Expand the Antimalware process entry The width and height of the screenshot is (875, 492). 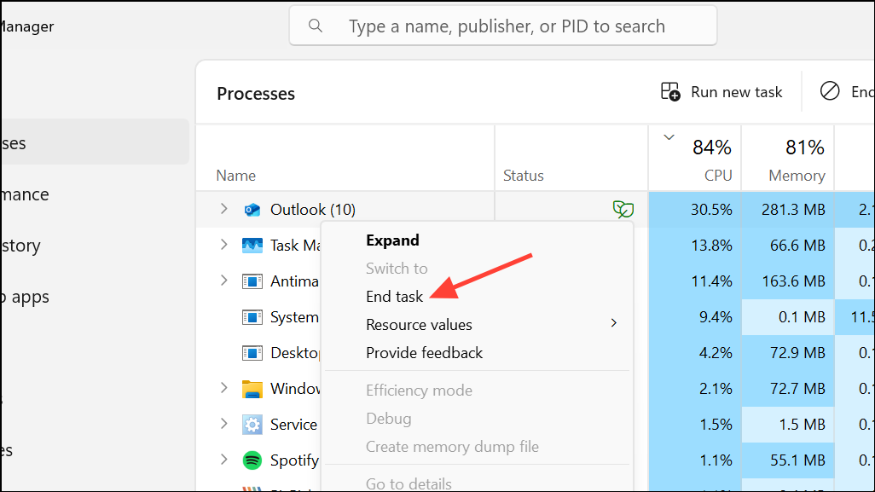[223, 281]
